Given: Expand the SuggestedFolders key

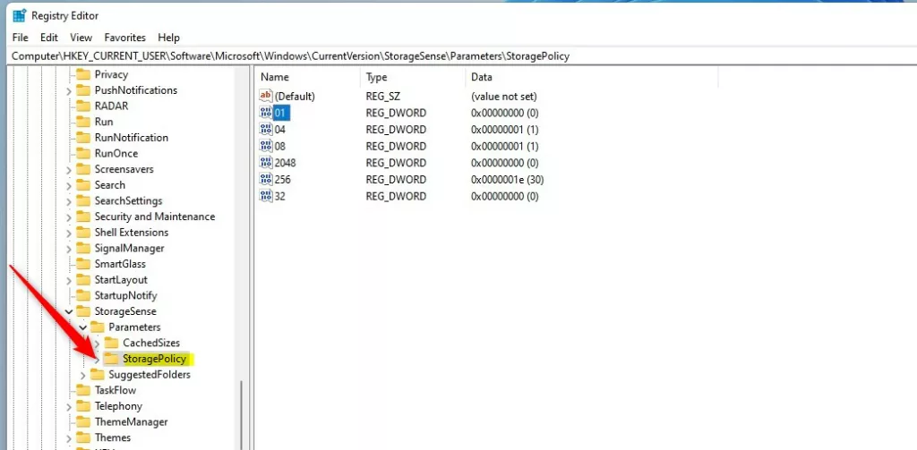Looking at the screenshot, I should pos(83,375).
